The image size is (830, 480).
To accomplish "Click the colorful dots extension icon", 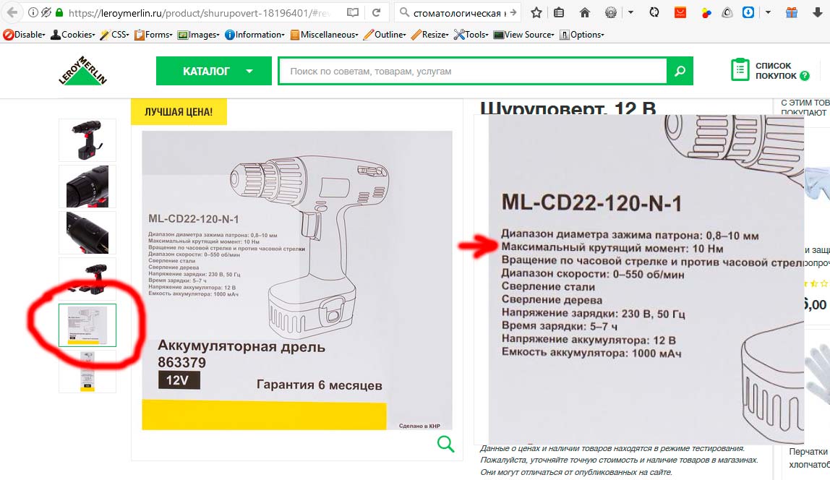I will (x=706, y=13).
